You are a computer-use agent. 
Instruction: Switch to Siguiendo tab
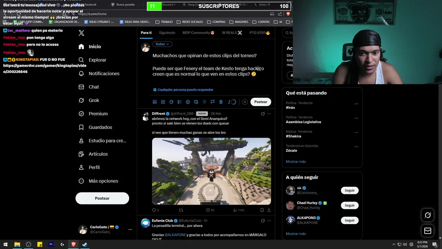167,33
